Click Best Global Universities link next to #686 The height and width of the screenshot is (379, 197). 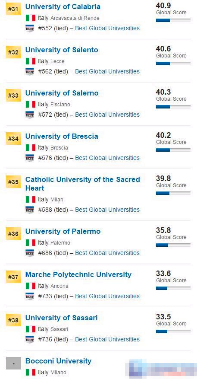pos(107,253)
